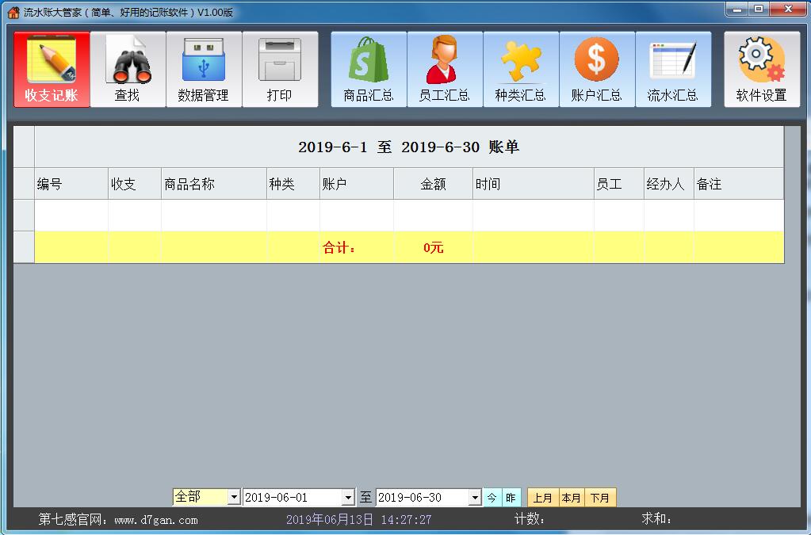This screenshot has height=535, width=811.
Task: Open 员工汇总 person icon
Action: tap(445, 69)
